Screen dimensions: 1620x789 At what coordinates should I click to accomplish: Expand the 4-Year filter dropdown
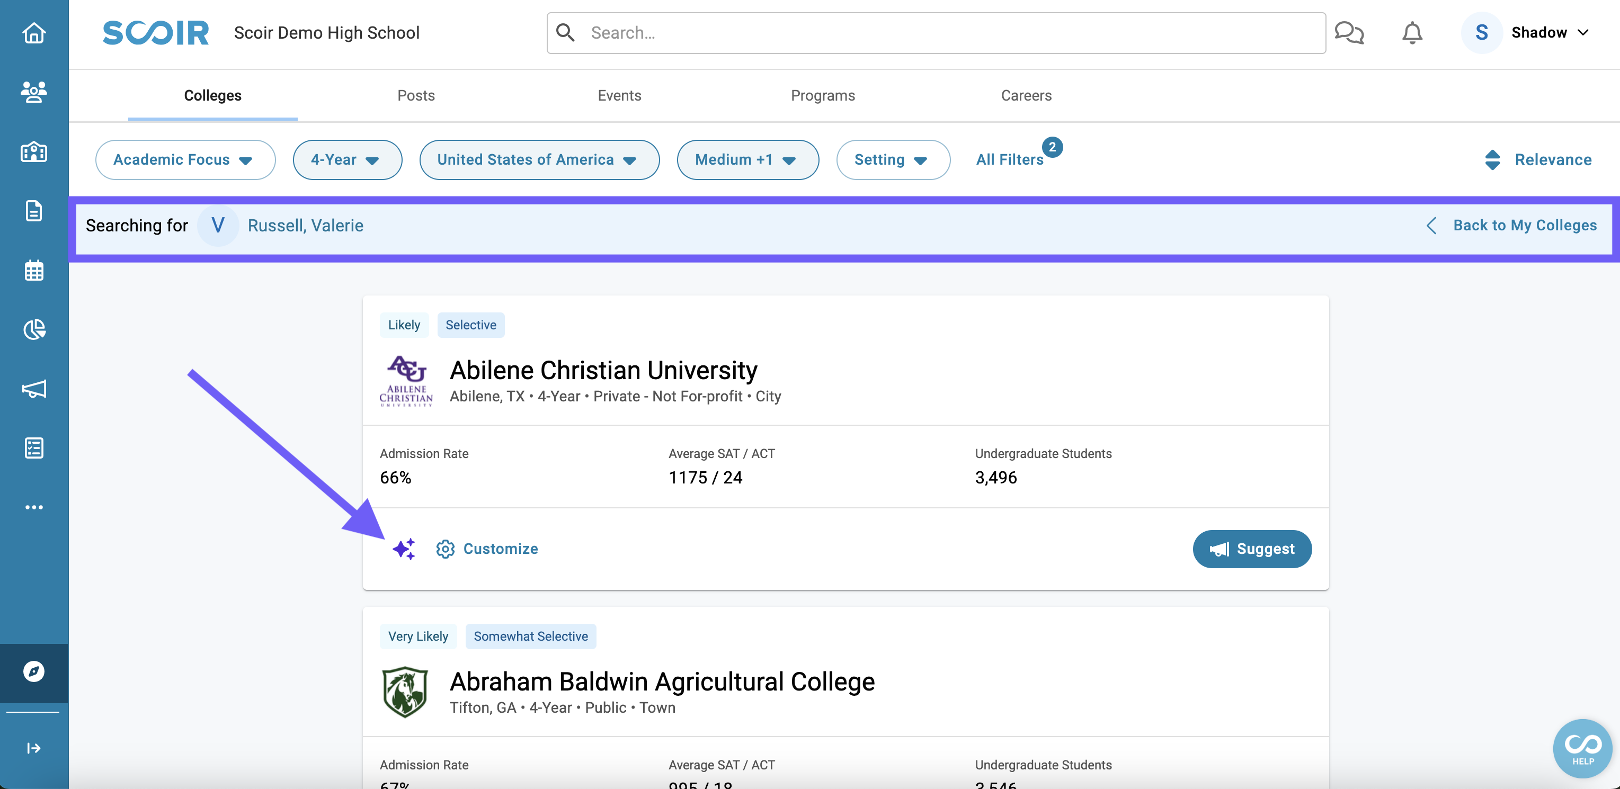(347, 160)
